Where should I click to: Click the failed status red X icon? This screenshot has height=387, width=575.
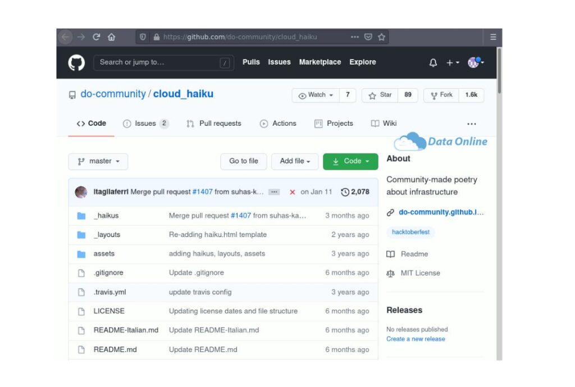(x=292, y=192)
